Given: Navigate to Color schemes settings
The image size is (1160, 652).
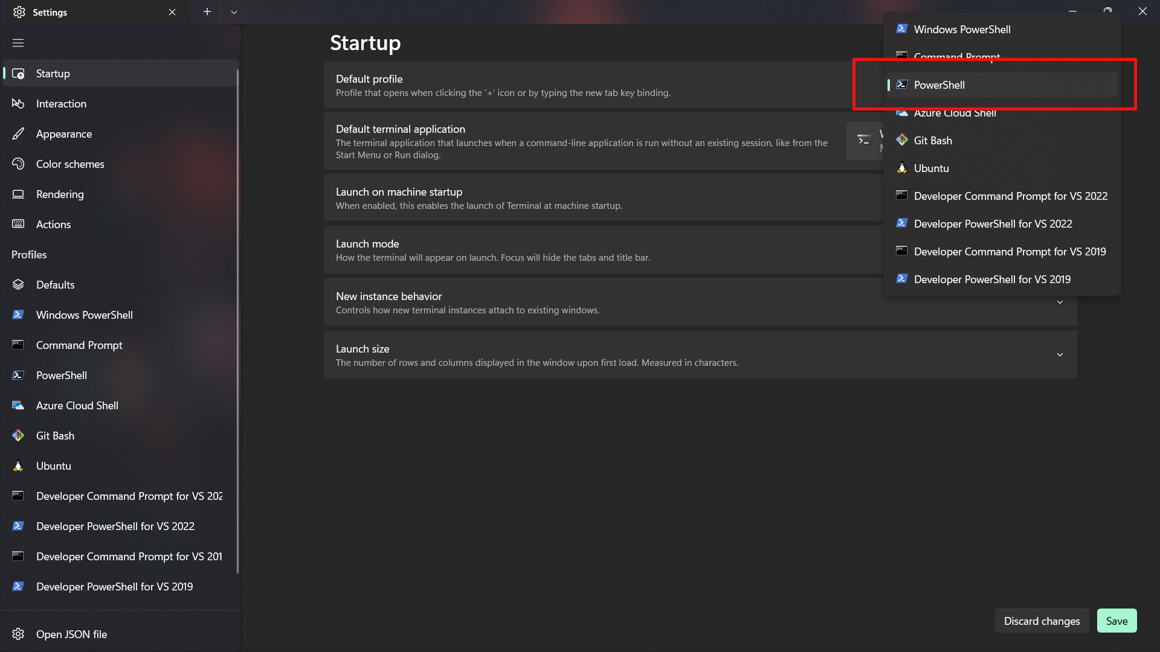Looking at the screenshot, I should click(x=70, y=163).
